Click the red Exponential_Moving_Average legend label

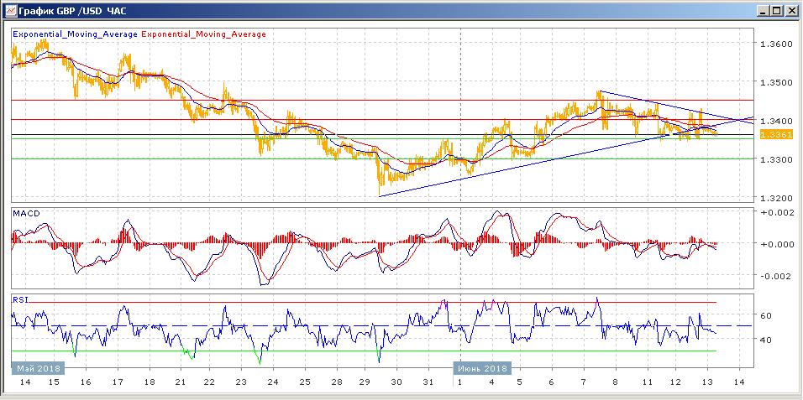[203, 34]
